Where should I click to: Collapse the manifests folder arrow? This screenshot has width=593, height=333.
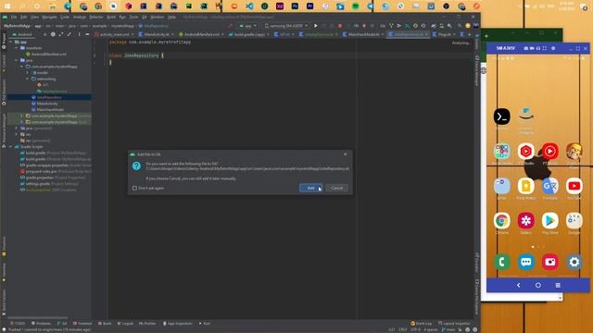(x=17, y=48)
